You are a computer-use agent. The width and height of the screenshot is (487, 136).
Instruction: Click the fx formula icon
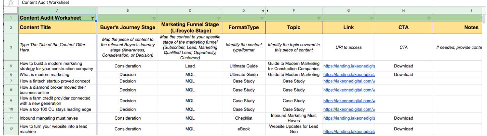coord(11,3)
